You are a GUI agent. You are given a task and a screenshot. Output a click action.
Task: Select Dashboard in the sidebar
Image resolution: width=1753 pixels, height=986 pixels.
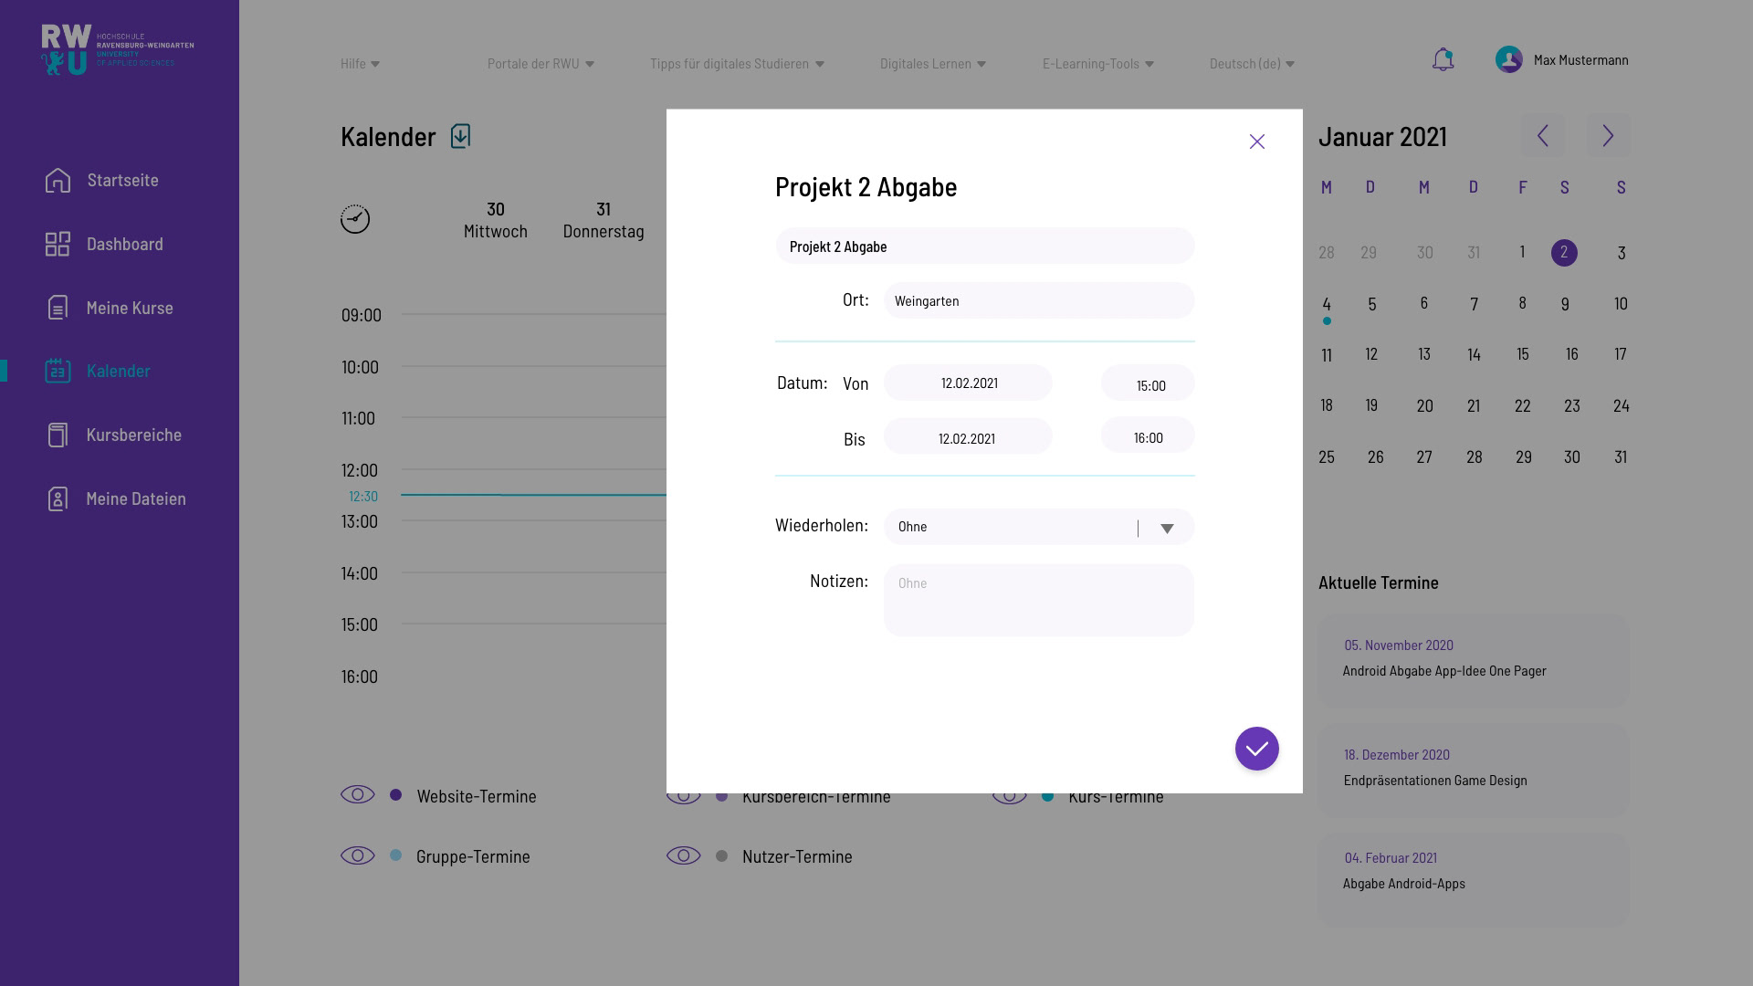[125, 244]
